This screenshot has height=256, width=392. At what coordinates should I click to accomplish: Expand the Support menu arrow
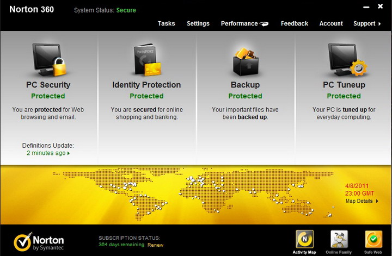tap(379, 24)
